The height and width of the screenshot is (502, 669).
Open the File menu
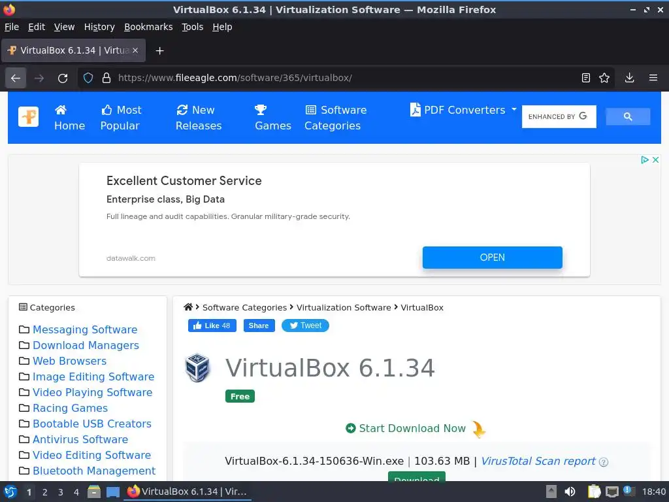coord(12,27)
